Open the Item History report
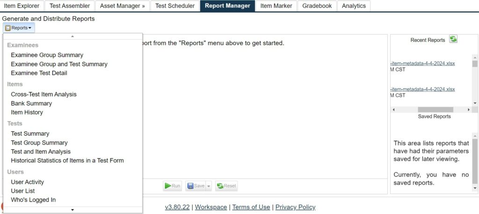 tap(27, 112)
